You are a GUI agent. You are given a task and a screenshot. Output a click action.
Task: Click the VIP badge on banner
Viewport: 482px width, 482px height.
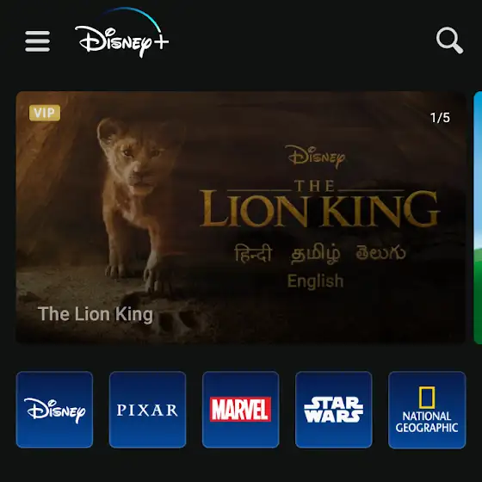(45, 113)
